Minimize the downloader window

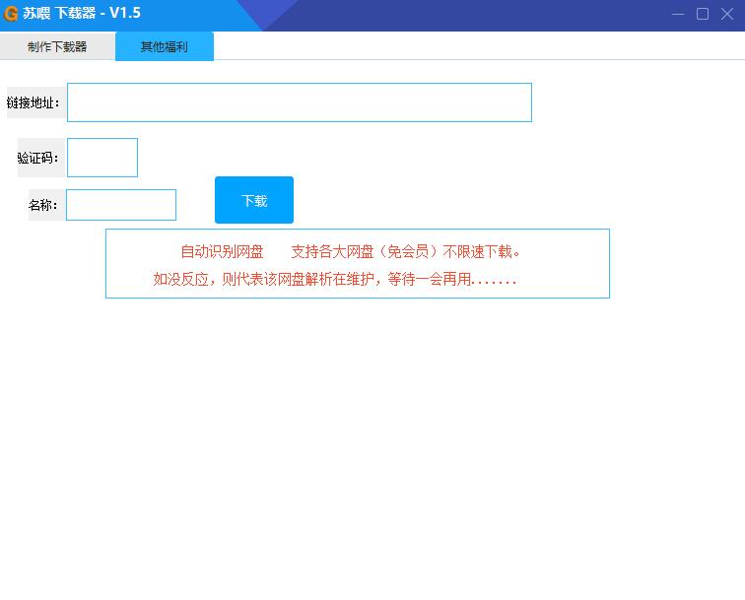pyautogui.click(x=678, y=14)
